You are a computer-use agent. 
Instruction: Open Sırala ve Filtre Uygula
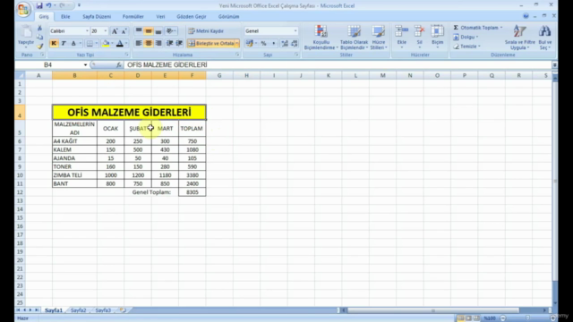click(519, 38)
